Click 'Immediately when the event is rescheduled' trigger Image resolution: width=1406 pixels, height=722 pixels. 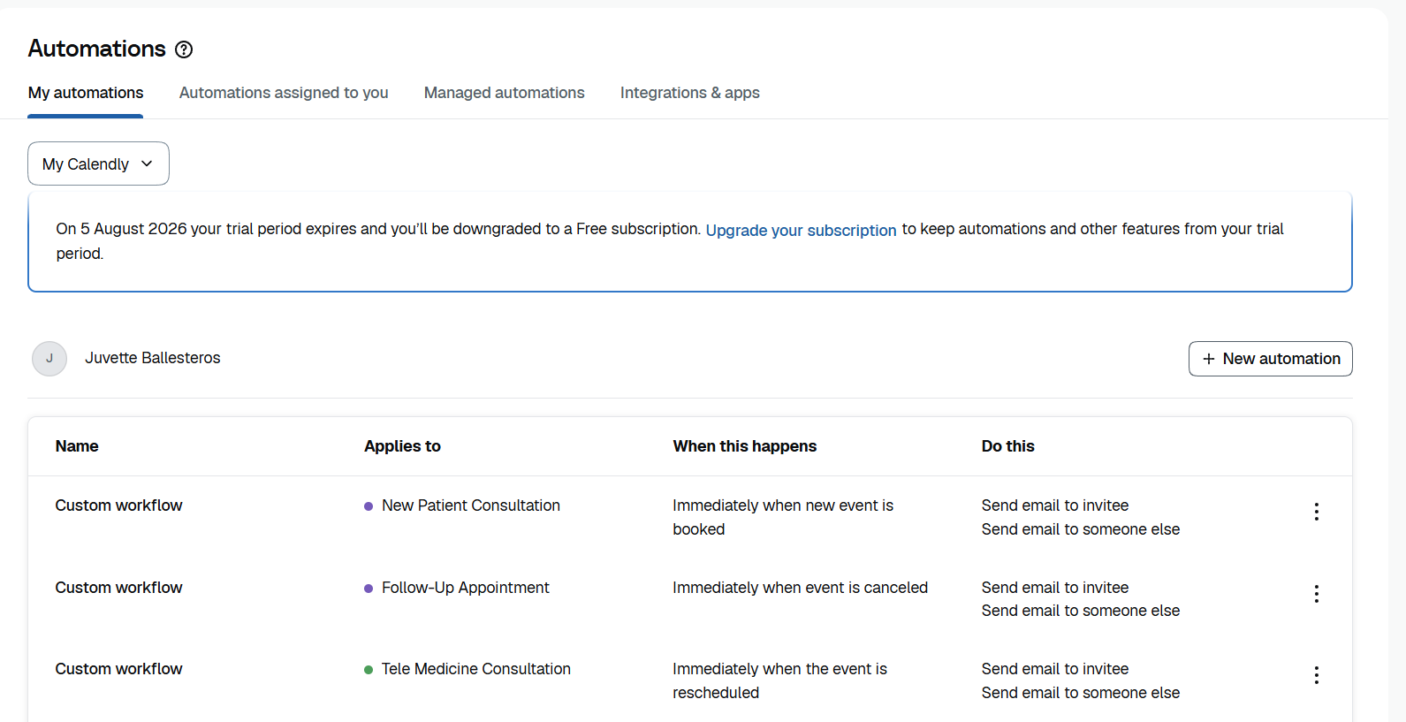pyautogui.click(x=779, y=680)
